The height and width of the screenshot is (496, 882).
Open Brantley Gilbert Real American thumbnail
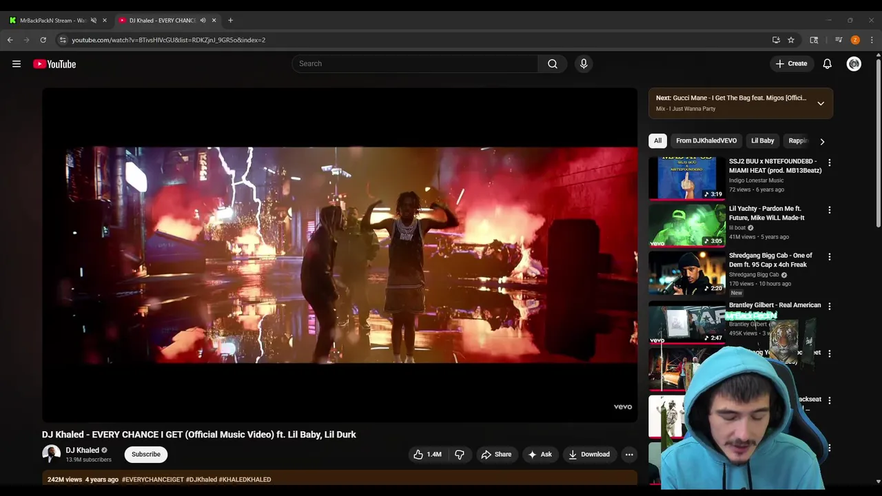coord(687,322)
